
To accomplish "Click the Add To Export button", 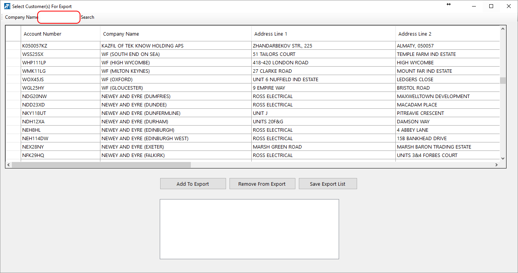I will click(x=193, y=184).
